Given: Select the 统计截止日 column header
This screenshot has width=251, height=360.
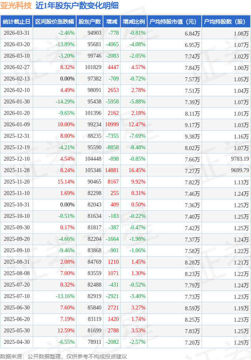Looking at the screenshot, I should pos(16,22).
